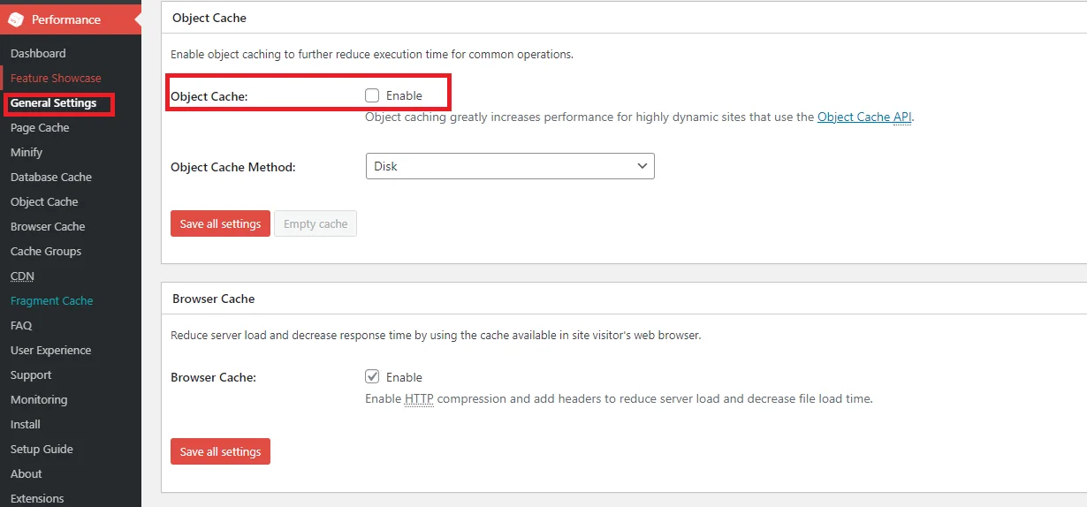Open the Setup Guide sidebar item
This screenshot has height=507, width=1087.
pos(42,449)
